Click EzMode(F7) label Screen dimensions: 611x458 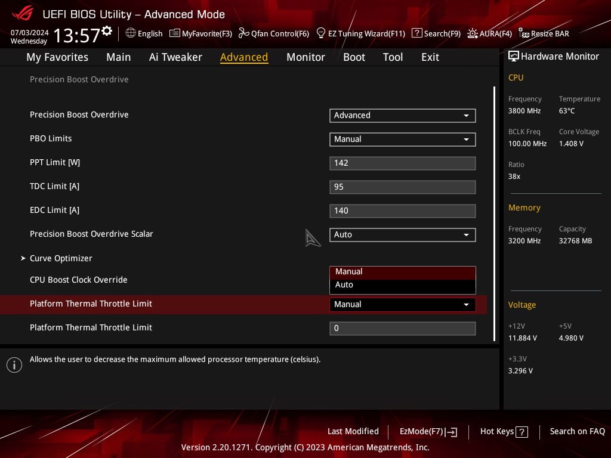(421, 432)
